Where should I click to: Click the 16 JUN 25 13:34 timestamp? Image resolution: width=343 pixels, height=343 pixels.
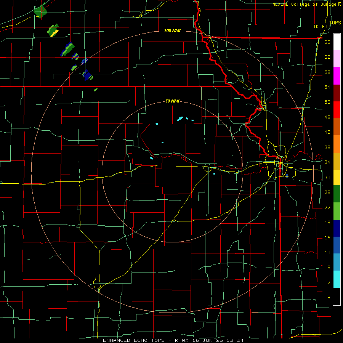coord(218,340)
